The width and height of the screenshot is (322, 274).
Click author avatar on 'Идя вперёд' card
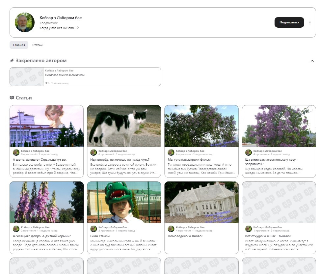(94, 152)
